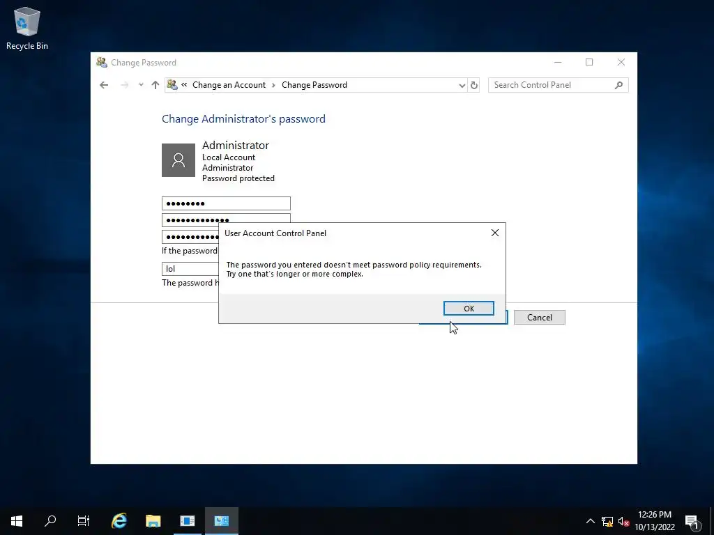Open the Windows Start menu
Image resolution: width=714 pixels, height=535 pixels.
pyautogui.click(x=17, y=521)
